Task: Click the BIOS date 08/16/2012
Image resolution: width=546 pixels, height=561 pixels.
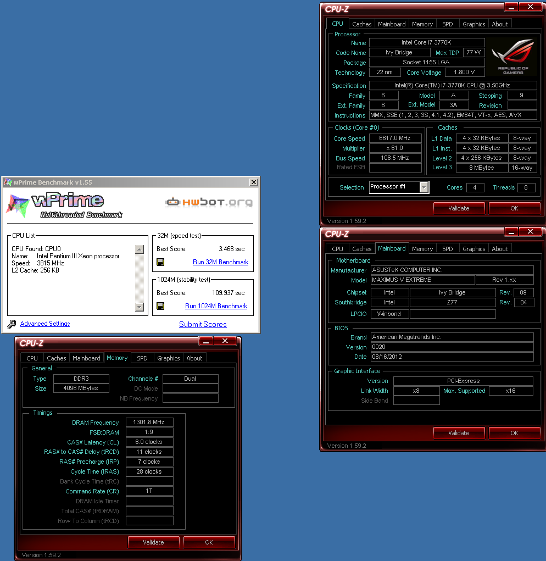Action: [452, 357]
